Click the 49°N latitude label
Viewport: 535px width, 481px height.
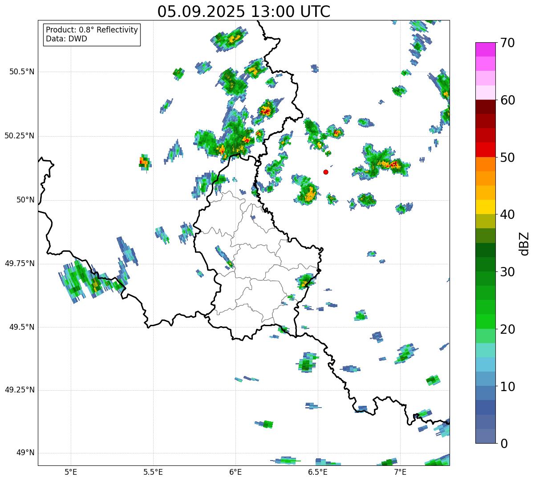[x=25, y=453]
